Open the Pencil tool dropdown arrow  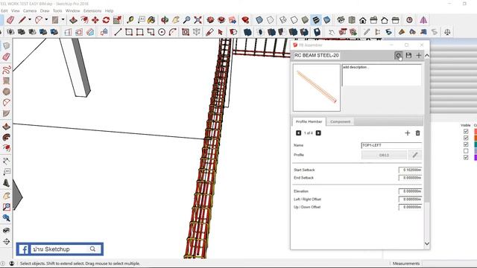point(30,20)
